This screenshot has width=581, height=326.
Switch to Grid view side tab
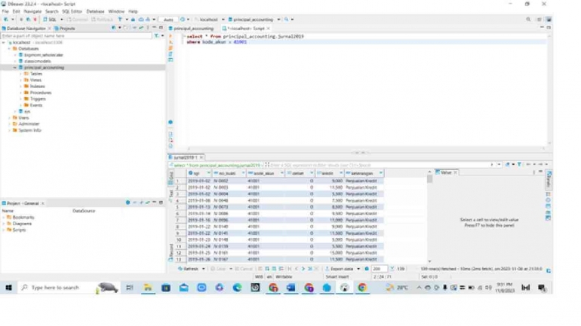(171, 178)
